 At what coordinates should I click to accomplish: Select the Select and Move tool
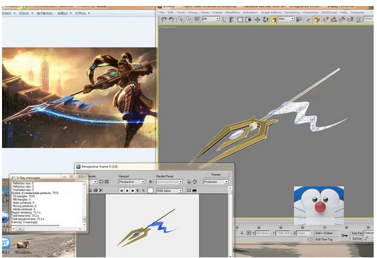(258, 20)
